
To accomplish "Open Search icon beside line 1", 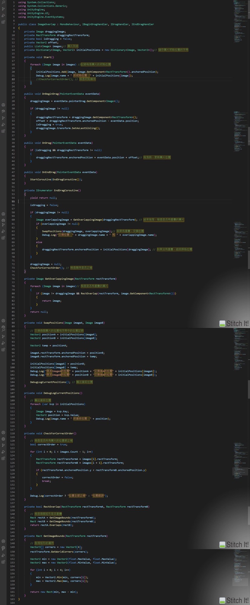I will 3,2.
